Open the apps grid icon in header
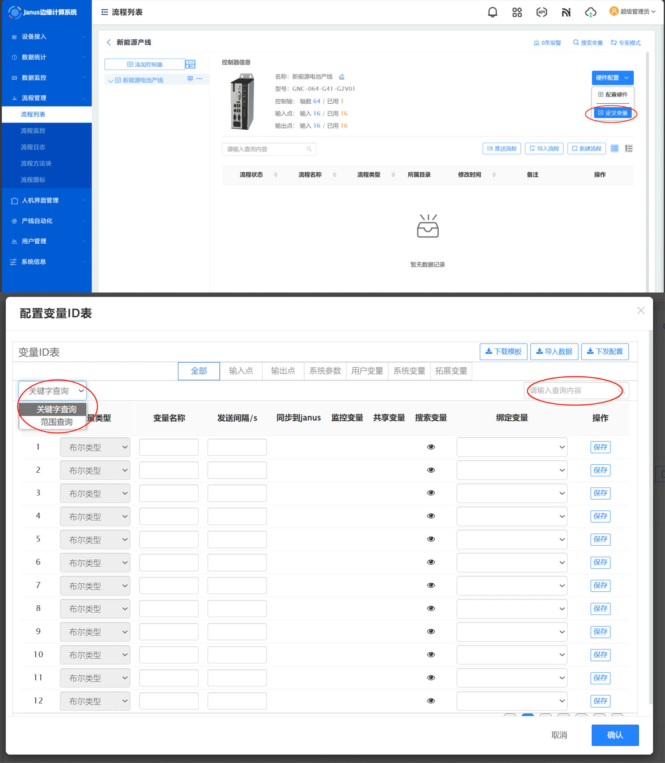The width and height of the screenshot is (665, 763). tap(517, 12)
